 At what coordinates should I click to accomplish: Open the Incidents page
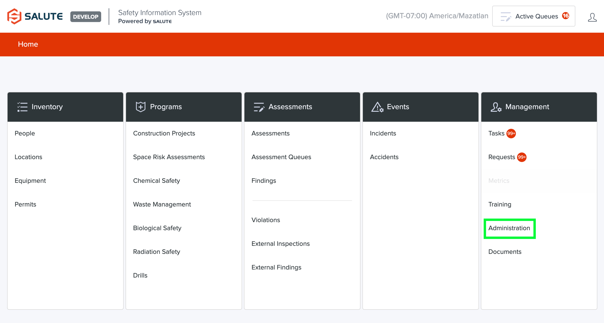tap(383, 133)
